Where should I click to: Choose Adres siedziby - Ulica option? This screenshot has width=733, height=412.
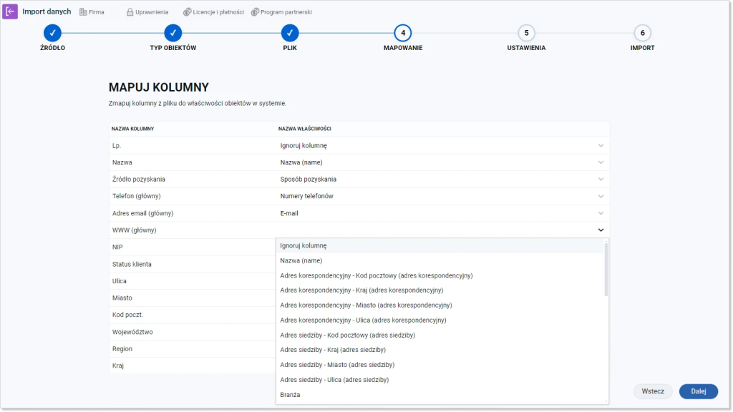[440, 380]
